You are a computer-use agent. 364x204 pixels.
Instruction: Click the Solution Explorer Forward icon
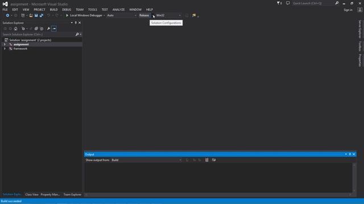(x=10, y=29)
